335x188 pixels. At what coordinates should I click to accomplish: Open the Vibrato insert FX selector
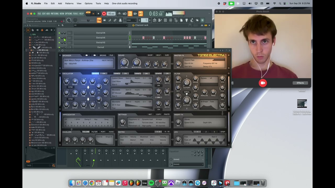[x=187, y=120]
